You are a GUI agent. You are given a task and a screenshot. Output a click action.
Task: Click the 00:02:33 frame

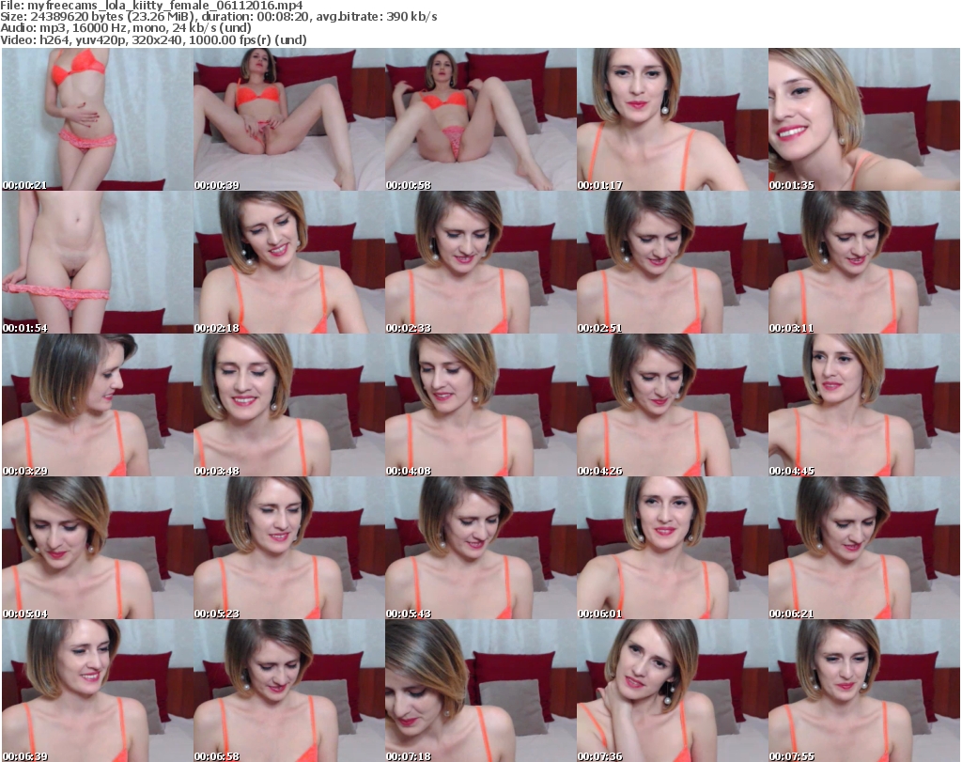click(x=480, y=262)
